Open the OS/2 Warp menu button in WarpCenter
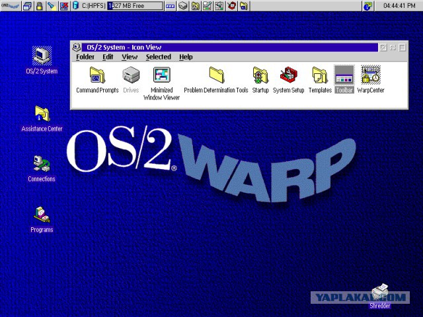 click(11, 5)
